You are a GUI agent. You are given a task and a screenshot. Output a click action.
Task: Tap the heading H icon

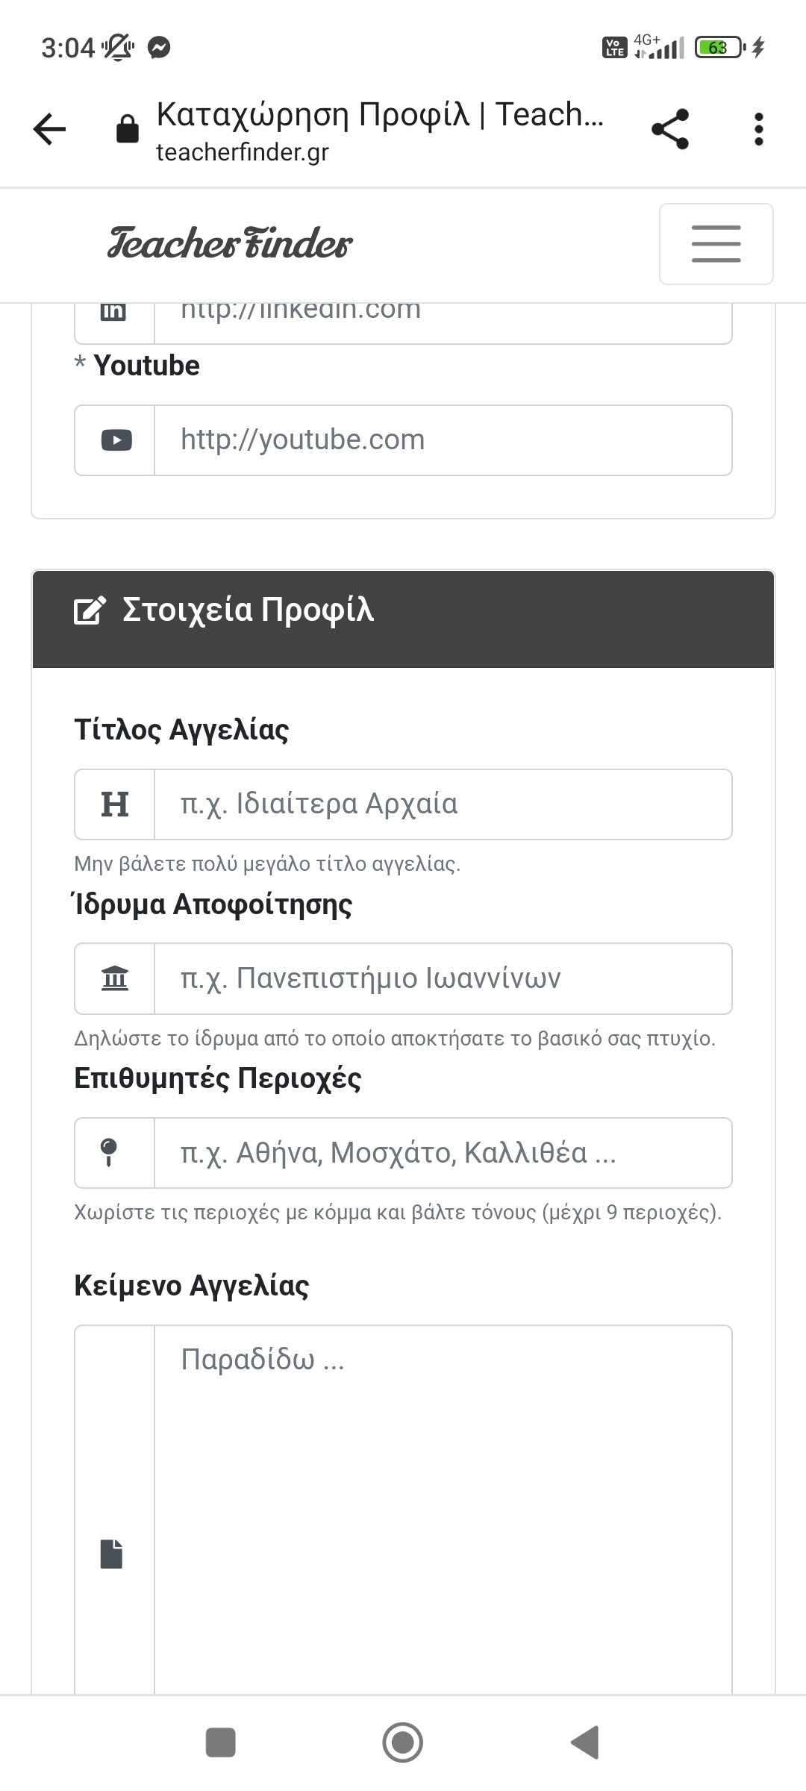point(115,804)
